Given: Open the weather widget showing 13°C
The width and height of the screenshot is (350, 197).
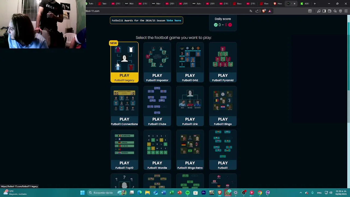Looking at the screenshot, I should click(x=15, y=193).
